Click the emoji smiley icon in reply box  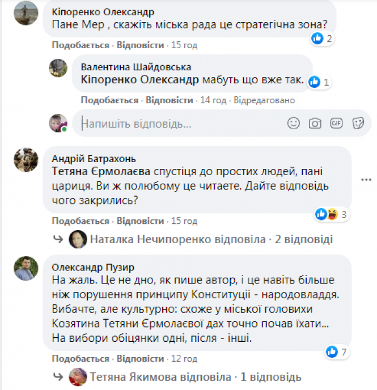tap(294, 122)
